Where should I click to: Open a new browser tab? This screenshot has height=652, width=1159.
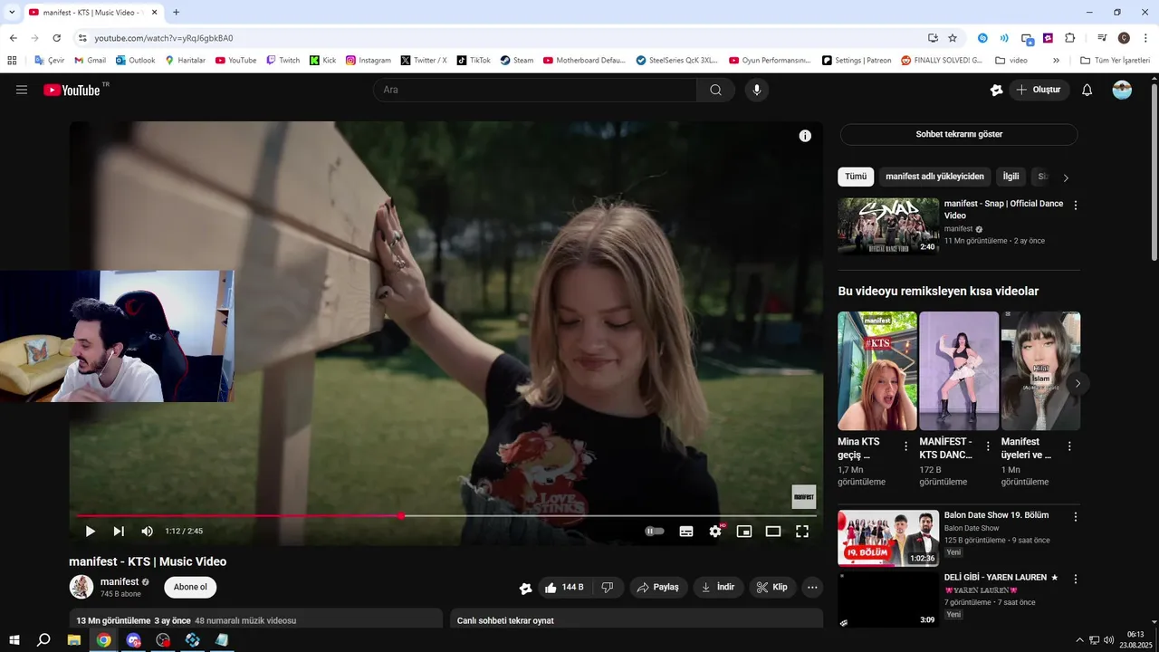point(176,13)
